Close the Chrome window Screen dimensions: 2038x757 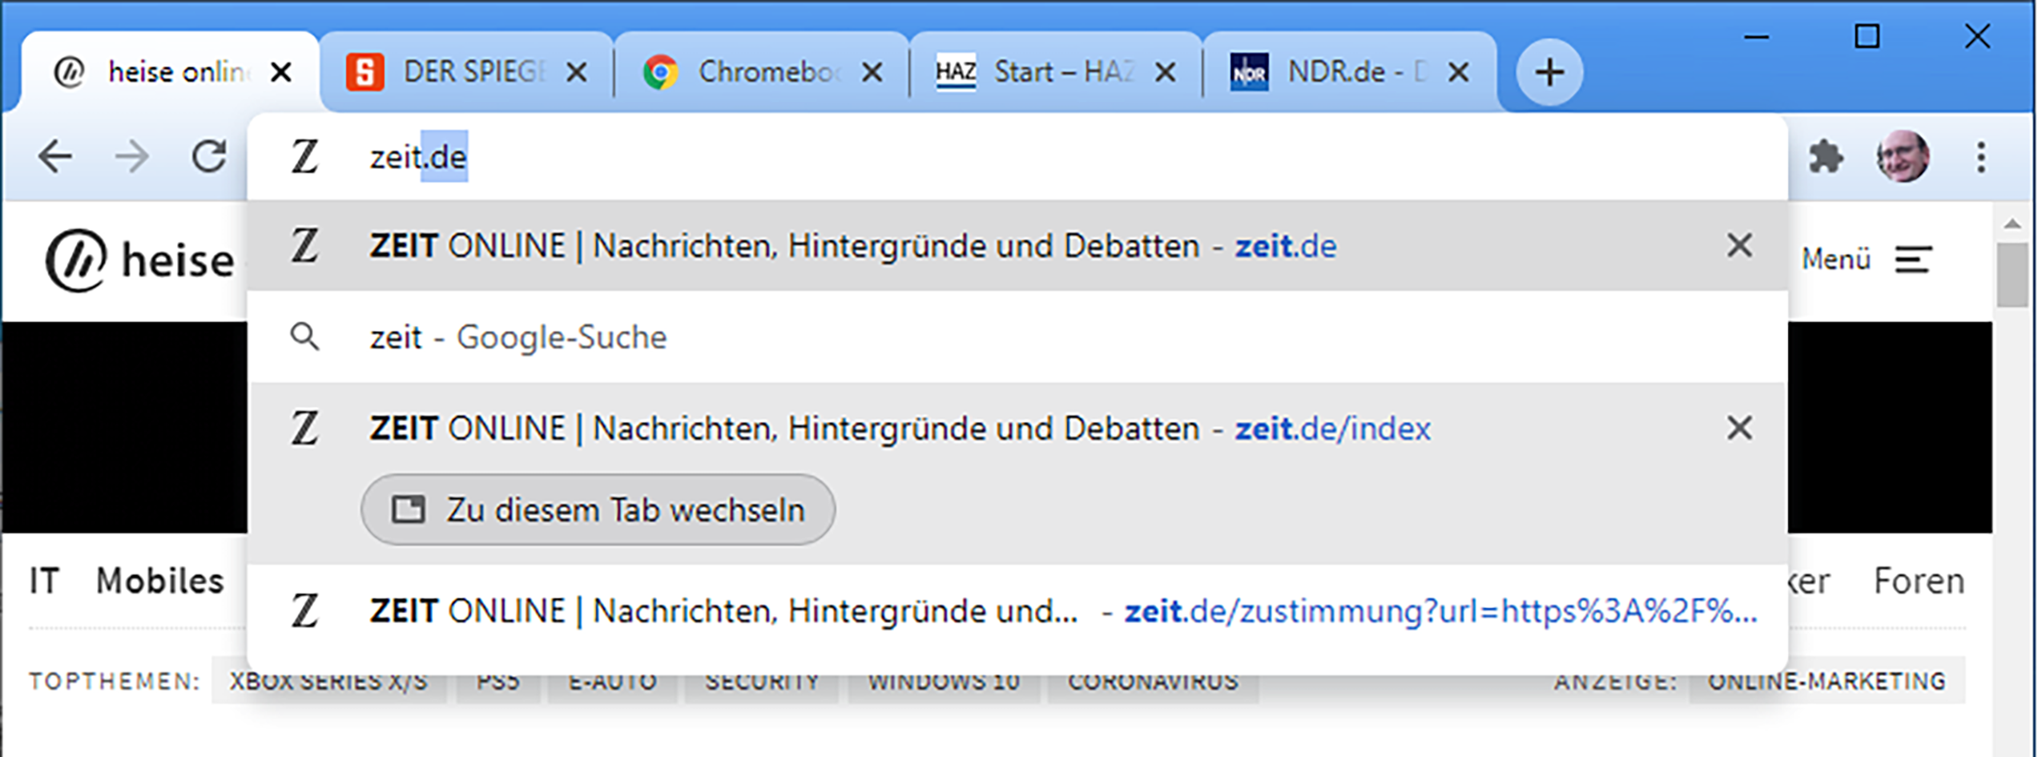pyautogui.click(x=1977, y=37)
